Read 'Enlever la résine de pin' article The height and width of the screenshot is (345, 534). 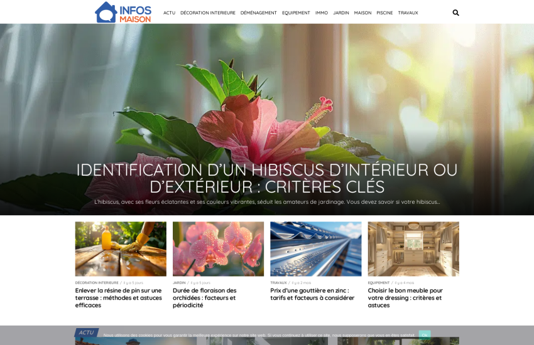tap(119, 298)
